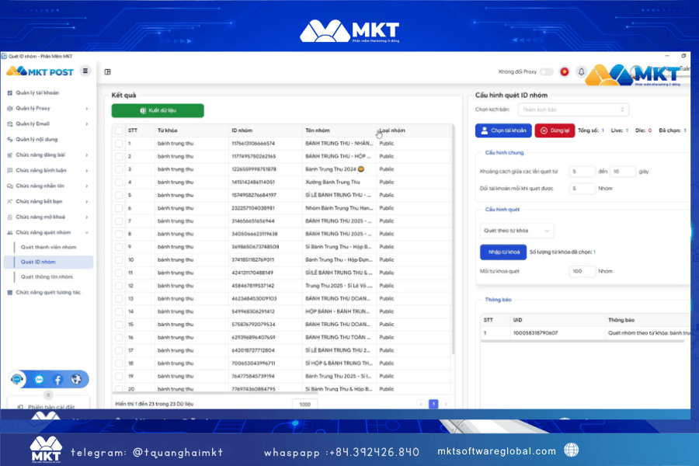Expand the Quản lý Proxy menu
Viewport: 699px width, 466px height.
point(48,108)
